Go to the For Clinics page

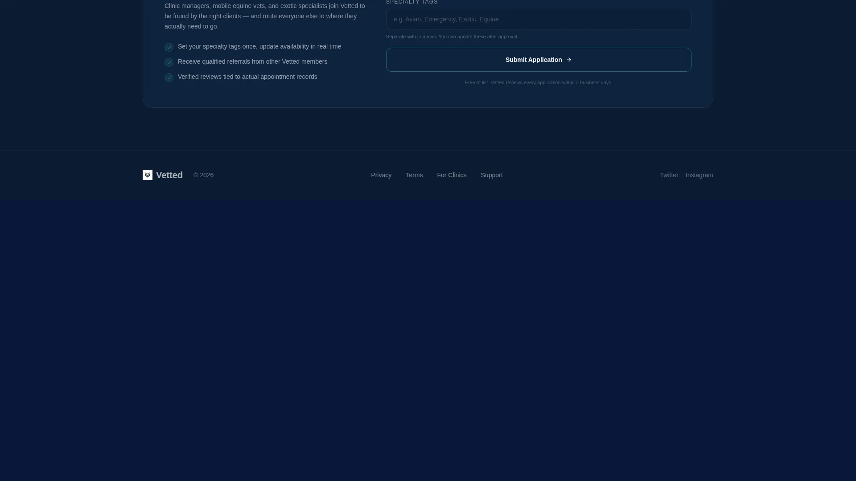452,175
